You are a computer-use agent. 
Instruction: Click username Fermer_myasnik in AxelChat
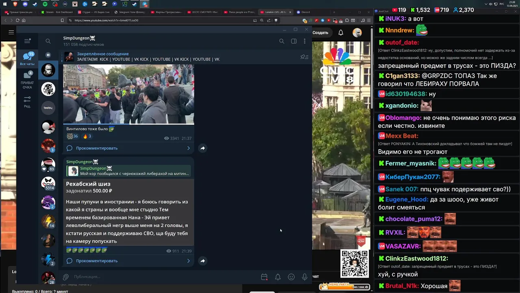[411, 163]
